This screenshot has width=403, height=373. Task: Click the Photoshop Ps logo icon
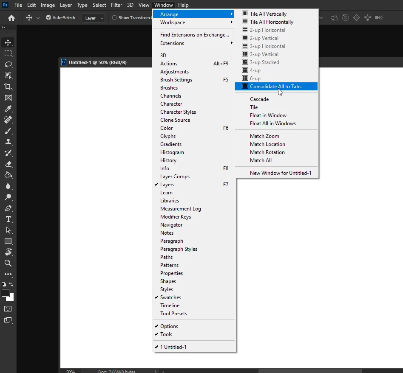point(5,5)
